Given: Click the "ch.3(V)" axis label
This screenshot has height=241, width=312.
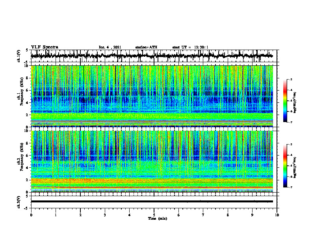Looking at the screenshot, I should click(x=19, y=202).
